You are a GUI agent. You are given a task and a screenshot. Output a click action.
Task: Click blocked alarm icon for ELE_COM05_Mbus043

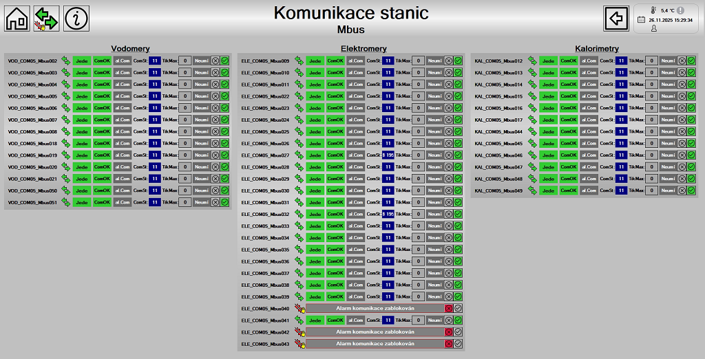(299, 344)
